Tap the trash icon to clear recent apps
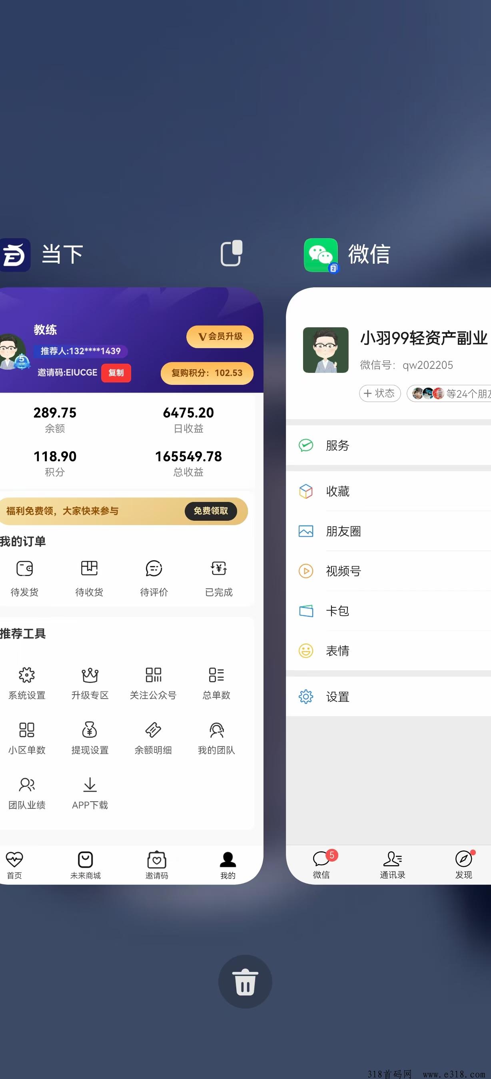The width and height of the screenshot is (491, 1079). tap(245, 981)
